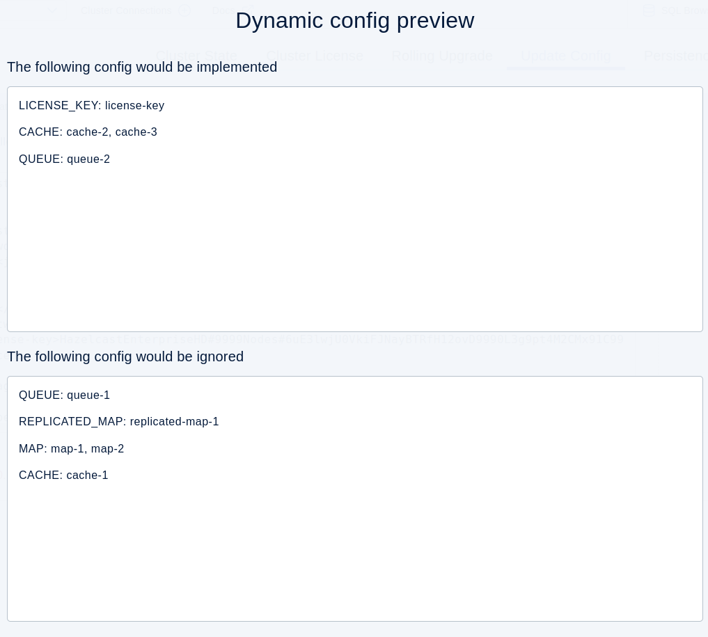Click the Dynamic config preview title

tap(354, 20)
